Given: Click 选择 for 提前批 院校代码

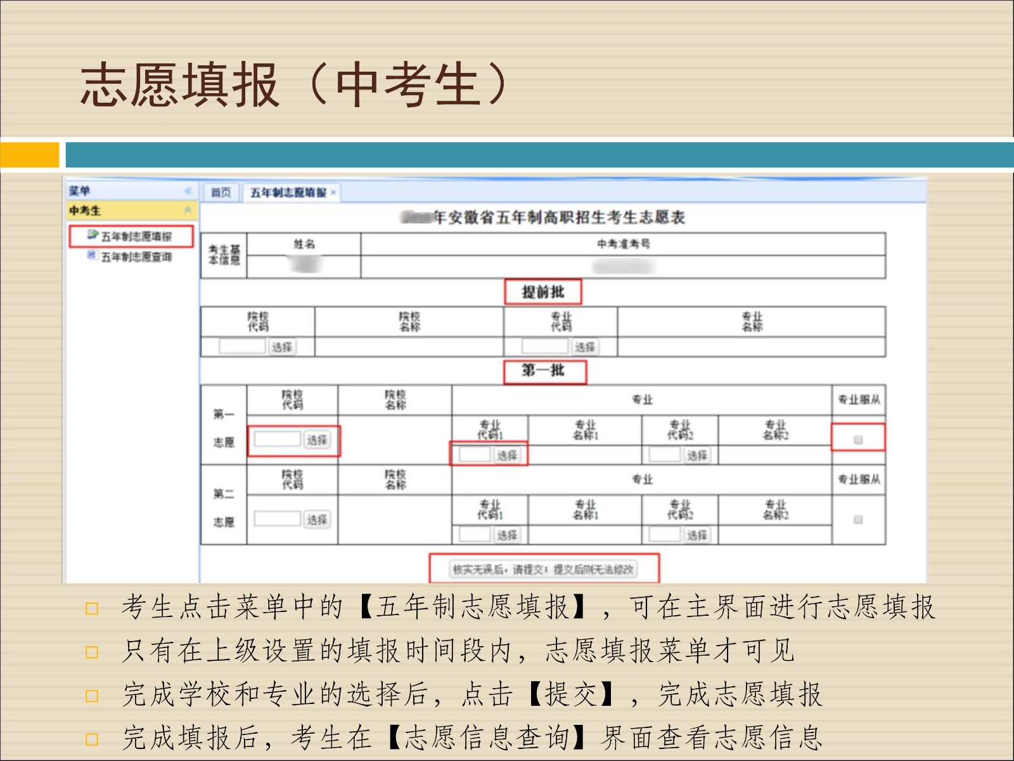Looking at the screenshot, I should click(282, 347).
